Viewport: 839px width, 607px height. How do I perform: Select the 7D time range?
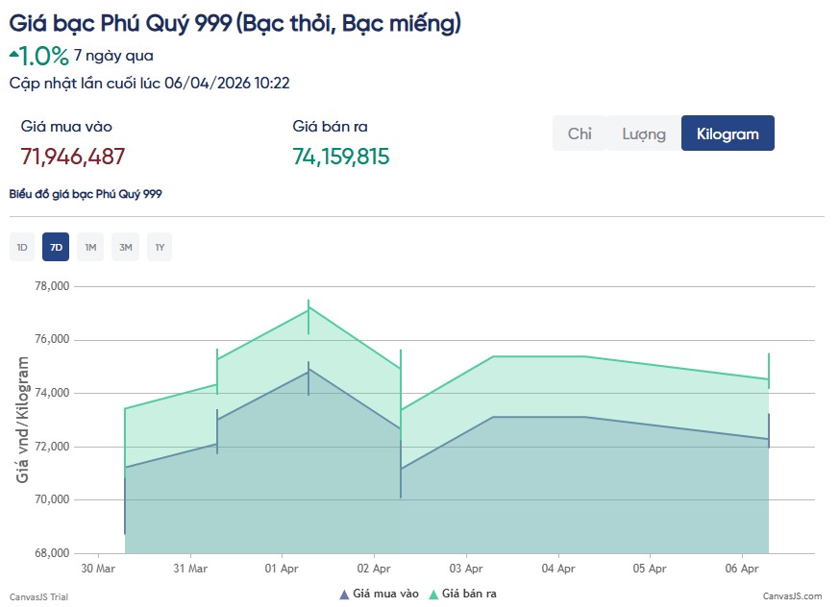56,248
